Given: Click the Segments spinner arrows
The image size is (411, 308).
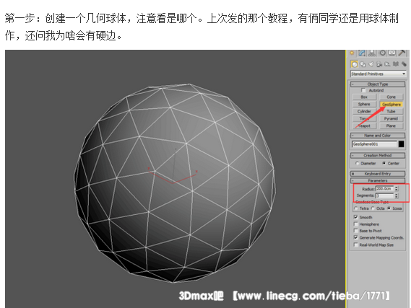Looking at the screenshot, I should (397, 195).
